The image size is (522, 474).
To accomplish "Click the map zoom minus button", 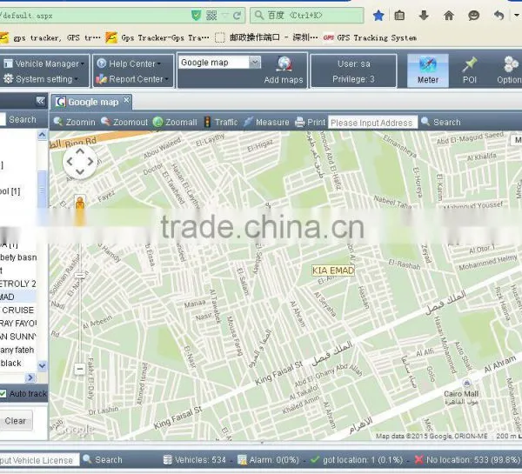I will [x=79, y=369].
